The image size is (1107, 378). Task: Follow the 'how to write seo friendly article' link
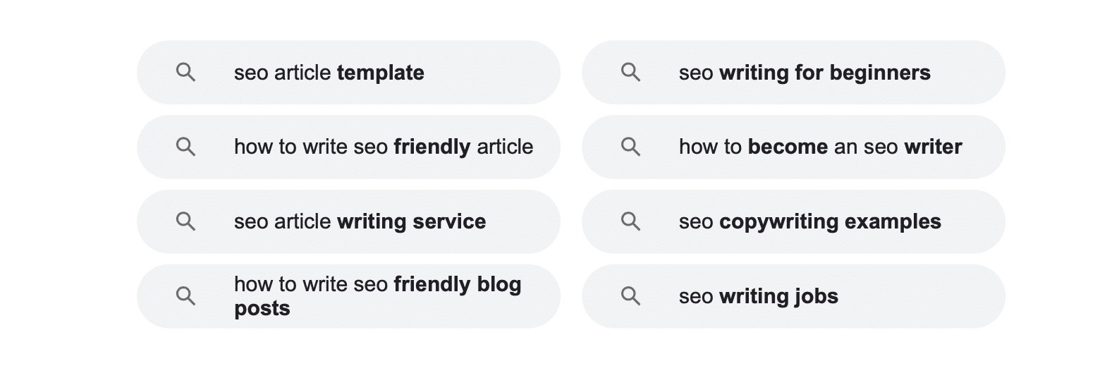pos(348,147)
